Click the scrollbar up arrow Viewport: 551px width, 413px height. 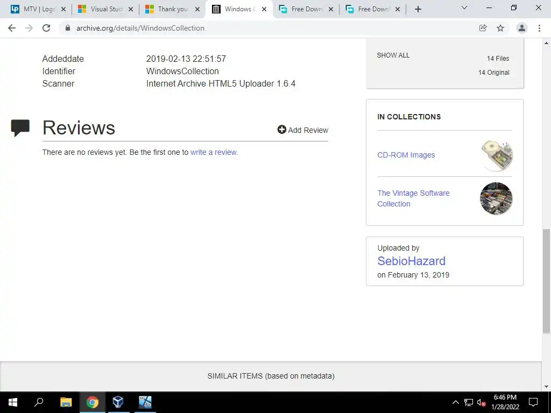click(x=547, y=43)
